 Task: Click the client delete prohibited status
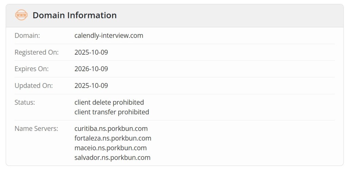109,102
